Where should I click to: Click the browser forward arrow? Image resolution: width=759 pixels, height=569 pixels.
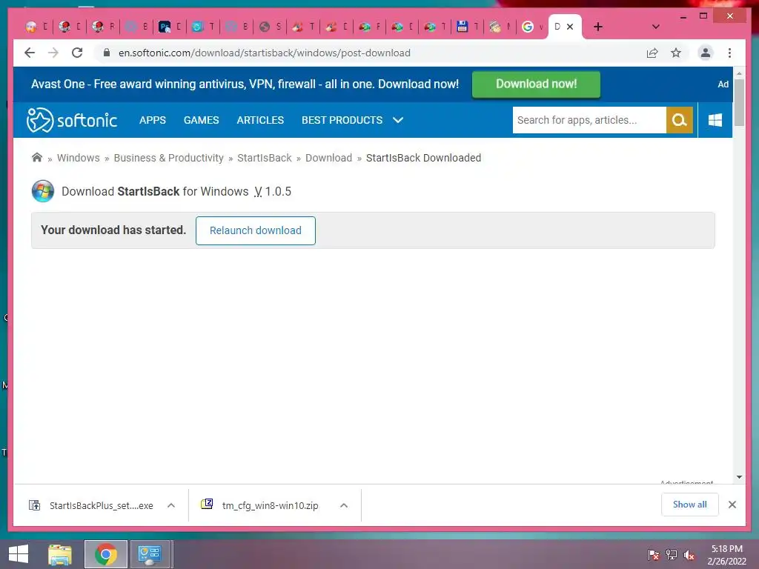(53, 53)
